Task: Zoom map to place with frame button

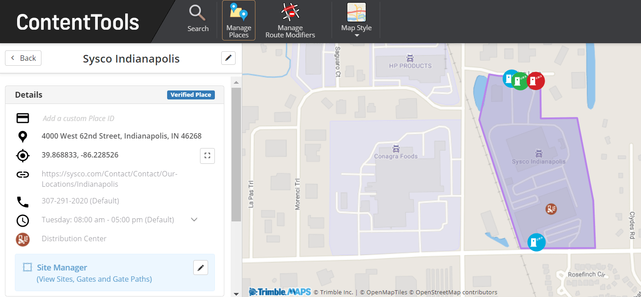Action: coord(207,156)
